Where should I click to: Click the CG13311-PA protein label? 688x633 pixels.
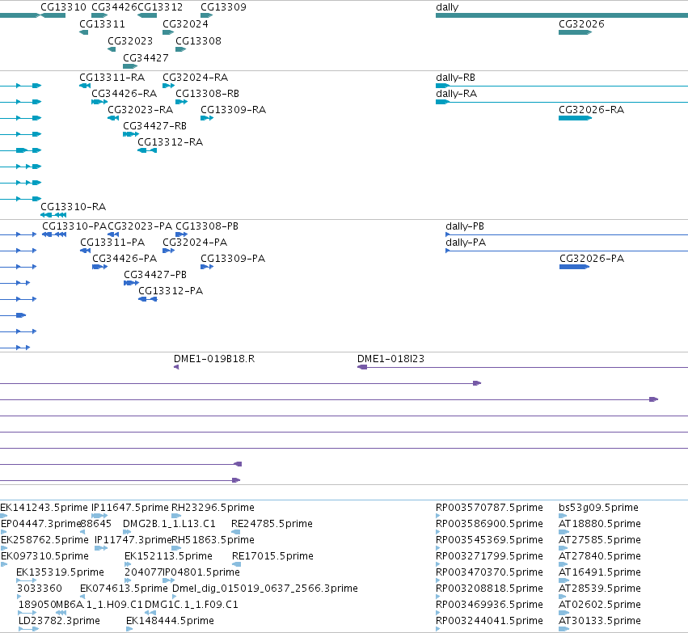[112, 243]
